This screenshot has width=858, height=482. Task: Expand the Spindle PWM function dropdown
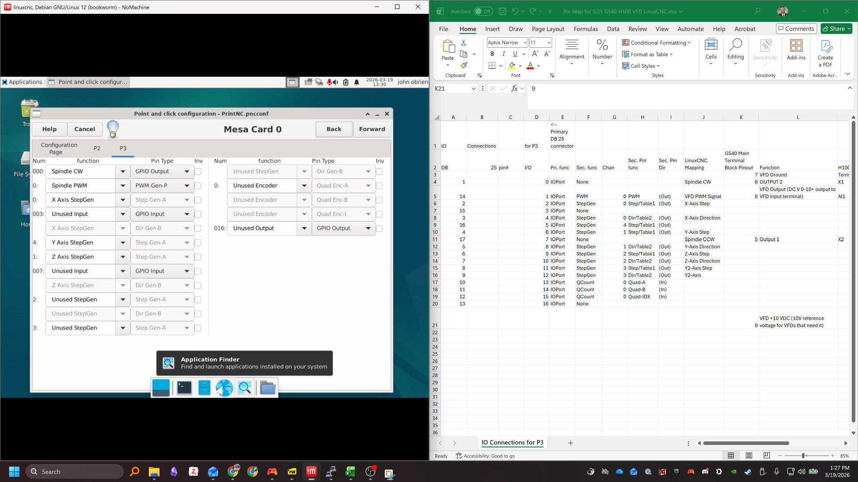pos(123,186)
